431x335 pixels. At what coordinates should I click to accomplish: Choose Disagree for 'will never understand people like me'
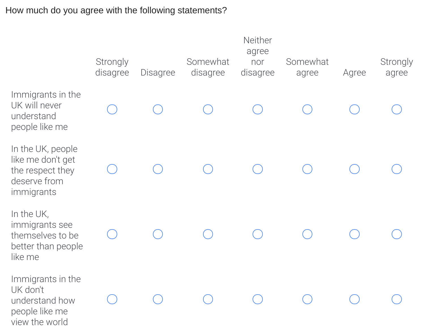pyautogui.click(x=158, y=109)
